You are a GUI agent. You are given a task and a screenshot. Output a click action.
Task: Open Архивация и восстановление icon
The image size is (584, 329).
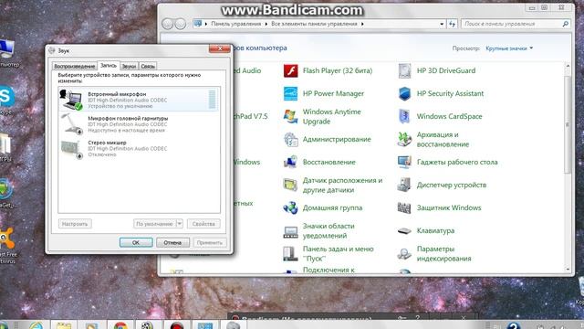tap(404, 139)
